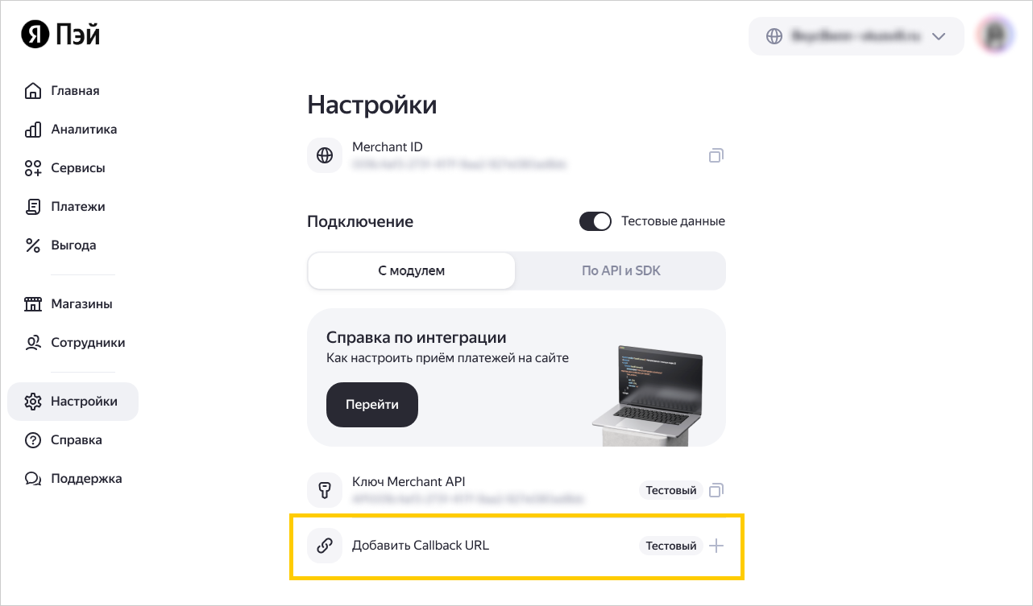The width and height of the screenshot is (1033, 606).
Task: Switch to the С модулем tab
Action: pyautogui.click(x=411, y=270)
